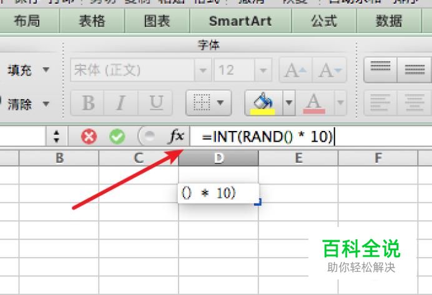Click the 字体 group label

coord(209,45)
